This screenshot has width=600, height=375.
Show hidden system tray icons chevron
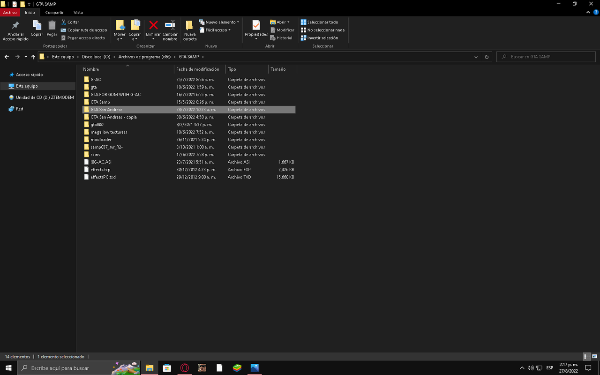point(522,368)
